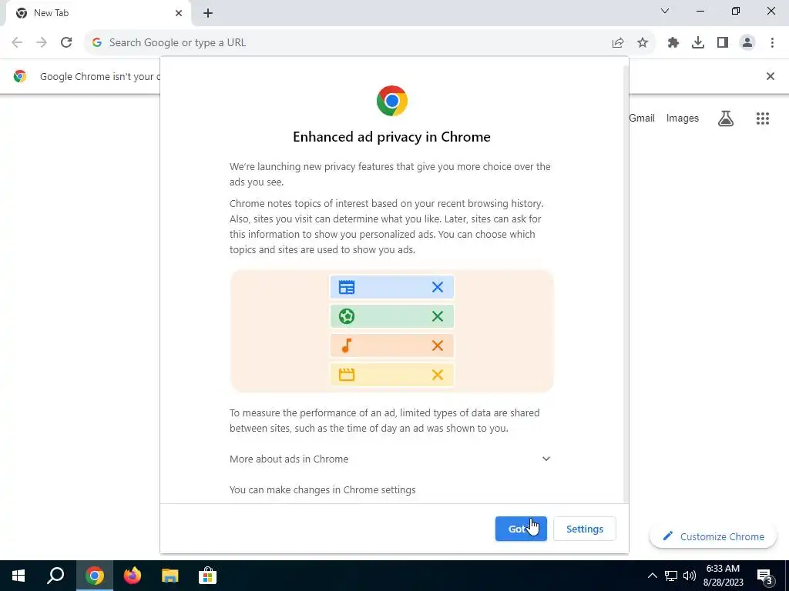Dismiss the default browser infobar

point(770,76)
